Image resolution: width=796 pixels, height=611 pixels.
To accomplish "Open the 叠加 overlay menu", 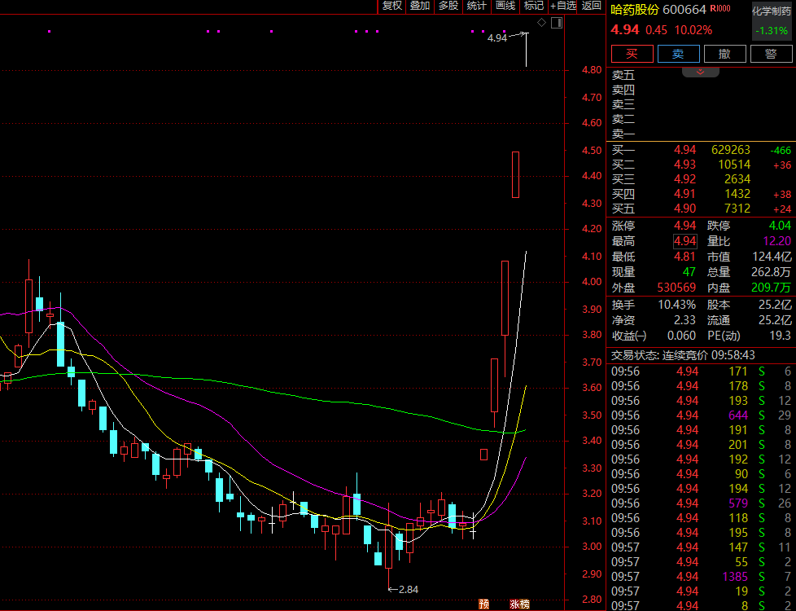I will (420, 6).
